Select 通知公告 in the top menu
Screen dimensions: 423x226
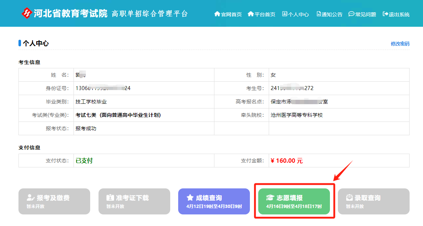coord(332,14)
